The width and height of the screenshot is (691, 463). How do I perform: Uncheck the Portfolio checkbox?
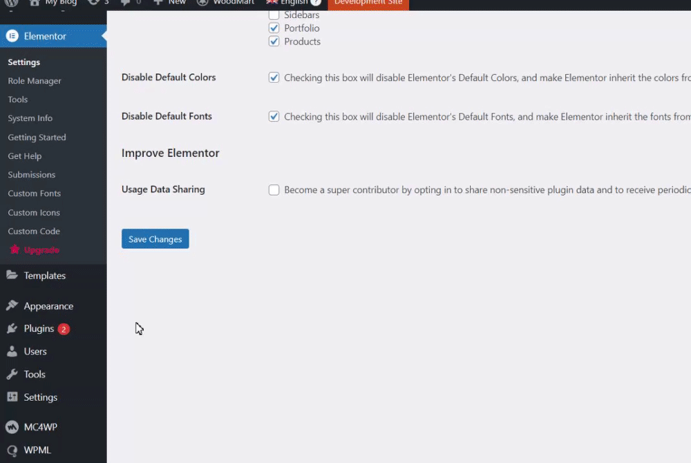click(x=274, y=28)
